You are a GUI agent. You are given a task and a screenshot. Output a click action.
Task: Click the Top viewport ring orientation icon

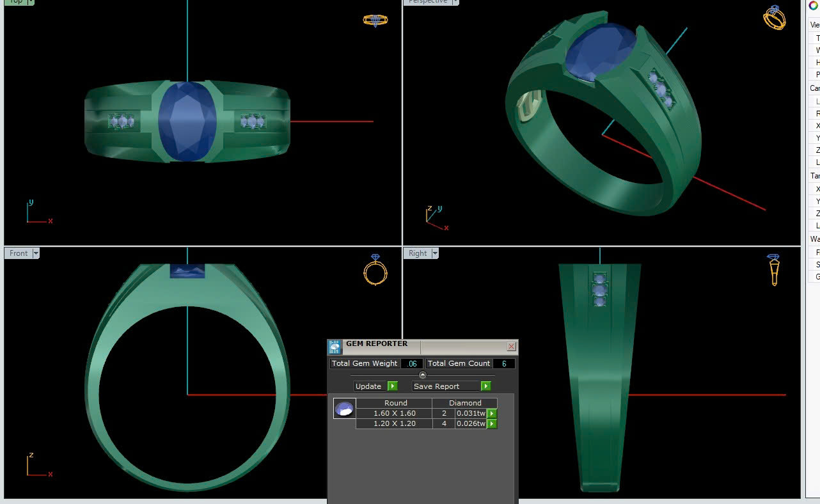(x=375, y=20)
